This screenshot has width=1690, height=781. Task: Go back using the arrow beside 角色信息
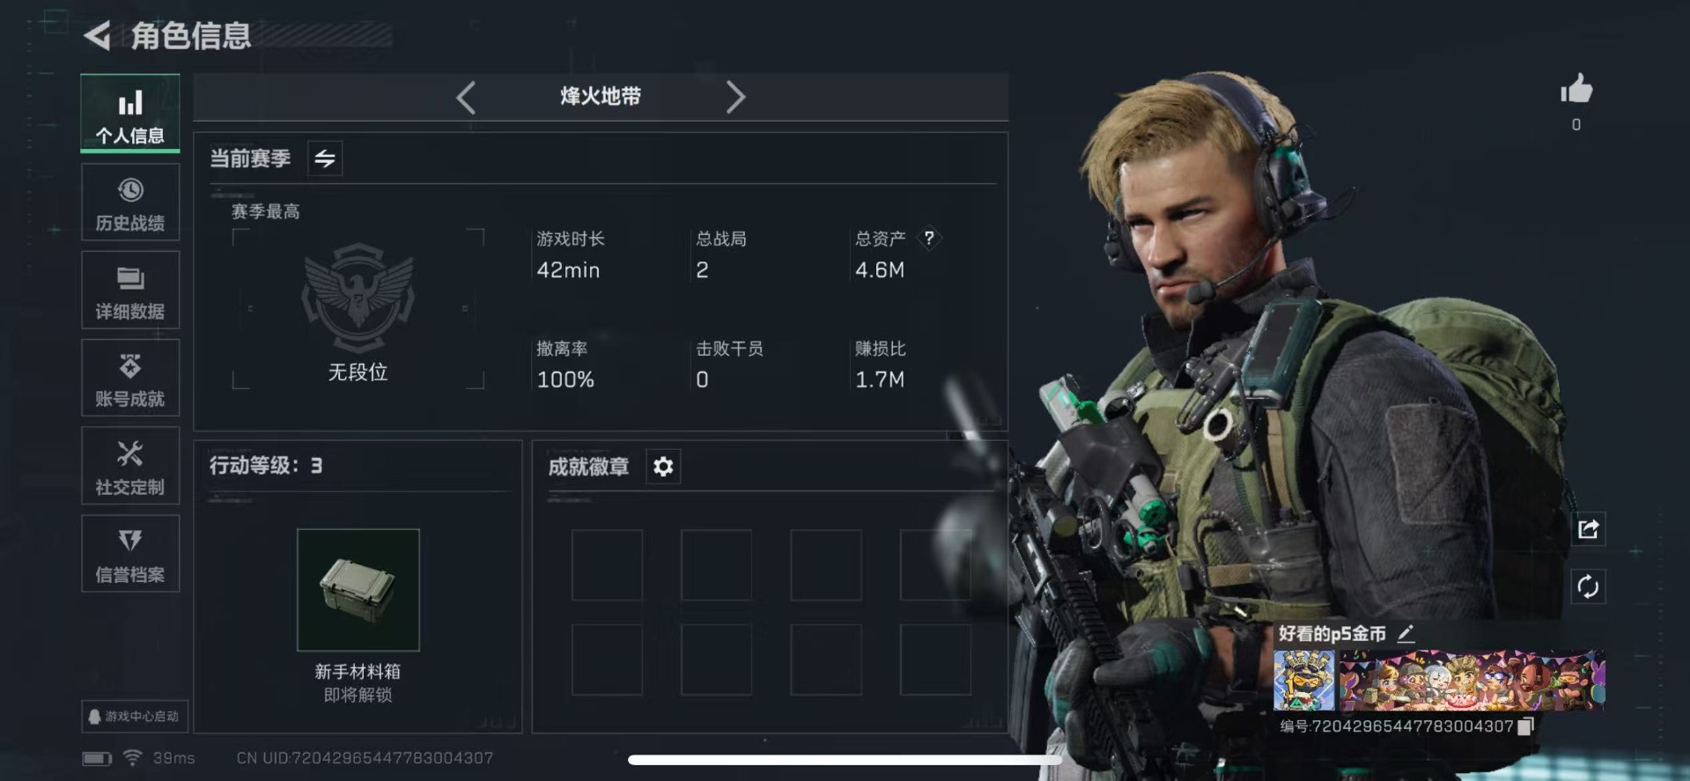click(97, 36)
